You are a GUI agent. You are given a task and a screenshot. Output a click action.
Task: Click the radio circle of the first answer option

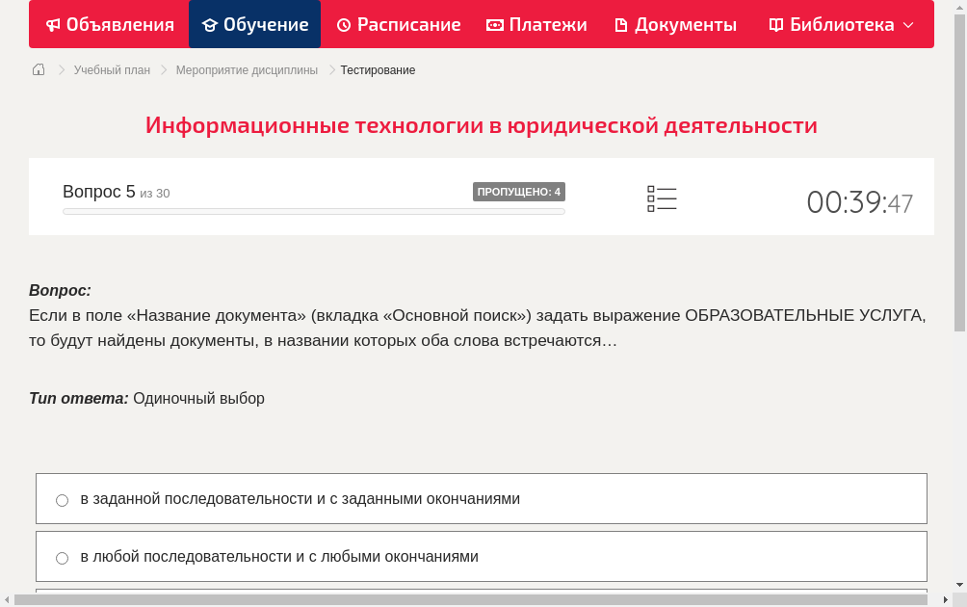point(62,499)
